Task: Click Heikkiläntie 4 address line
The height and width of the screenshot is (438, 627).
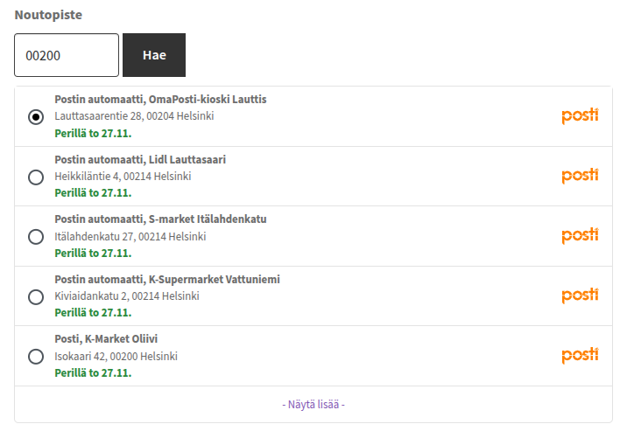Action: pos(123,177)
